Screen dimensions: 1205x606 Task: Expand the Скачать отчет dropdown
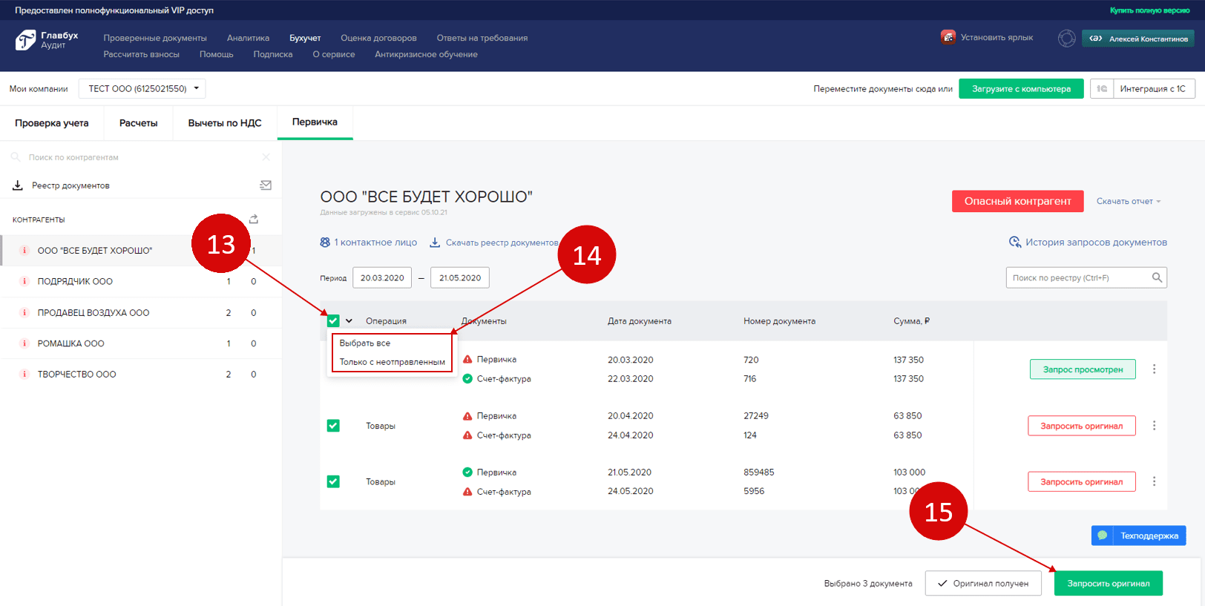[x=1129, y=202]
